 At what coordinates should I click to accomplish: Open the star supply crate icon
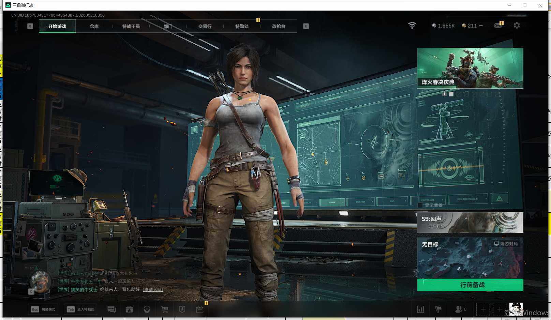pyautogui.click(x=129, y=309)
